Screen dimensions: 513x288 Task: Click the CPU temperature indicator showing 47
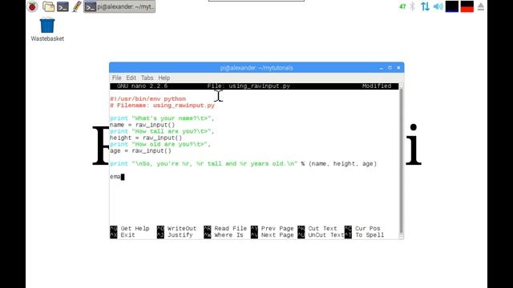coord(402,6)
